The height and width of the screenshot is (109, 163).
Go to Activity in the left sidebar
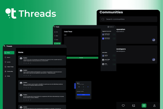coord(9,62)
